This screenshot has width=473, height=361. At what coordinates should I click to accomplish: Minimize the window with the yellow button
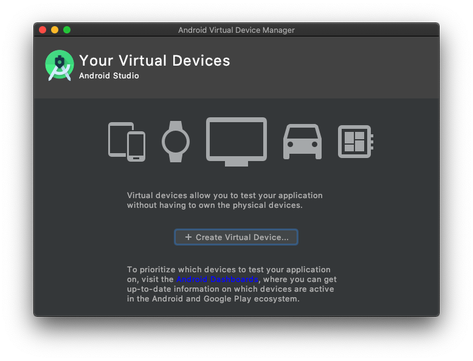(x=55, y=30)
